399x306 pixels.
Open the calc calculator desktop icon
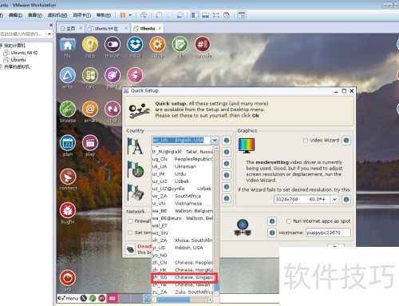90,75
